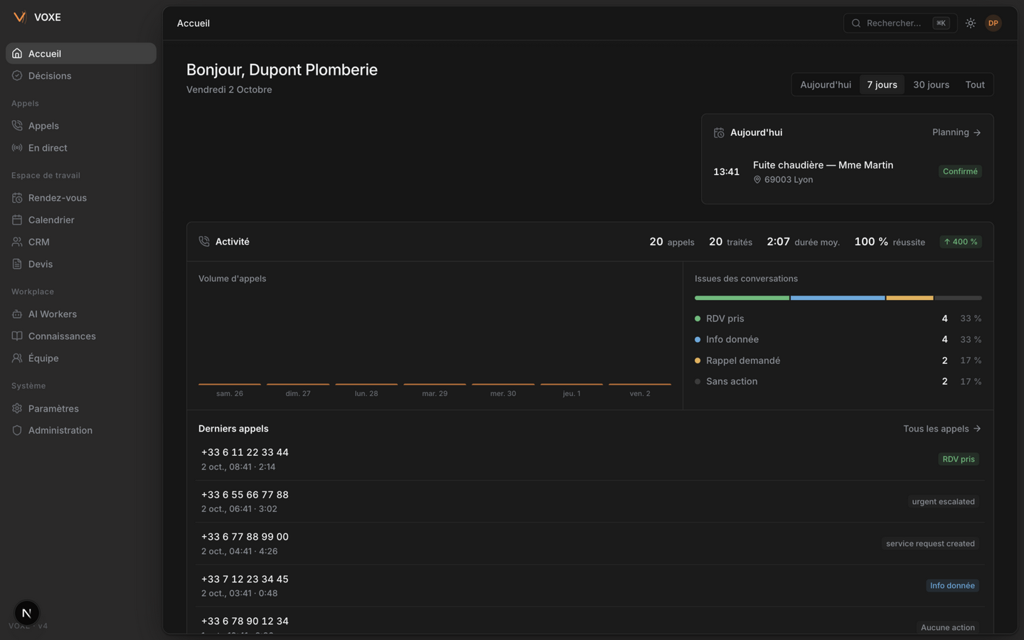The width and height of the screenshot is (1024, 640).
Task: Open Paramètres gear icon
Action: tap(17, 408)
